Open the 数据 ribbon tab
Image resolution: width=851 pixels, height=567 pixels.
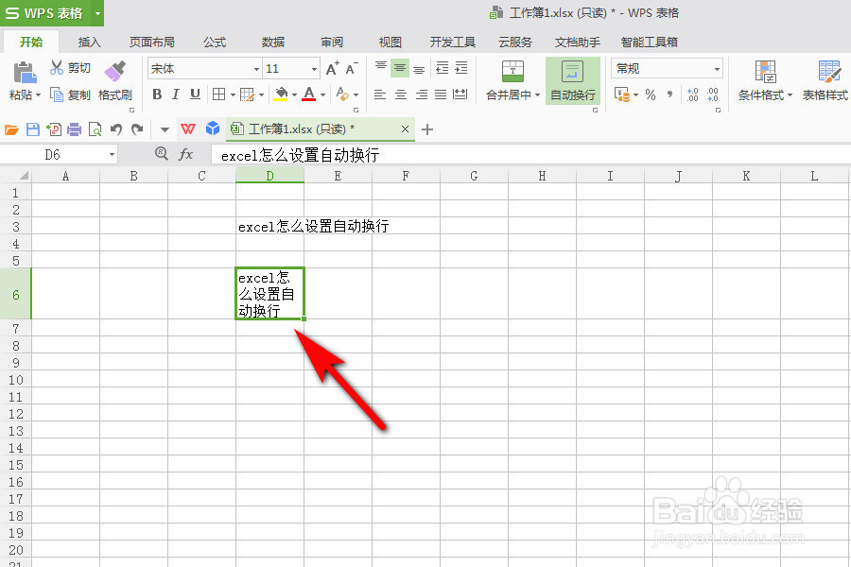271,42
